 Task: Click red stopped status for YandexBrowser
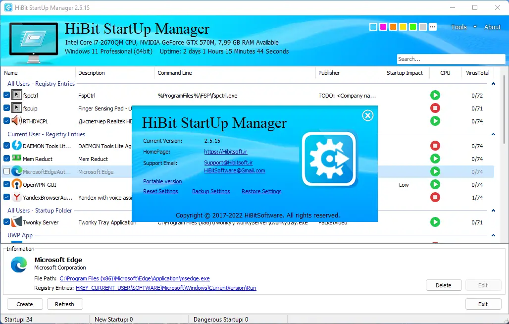pos(435,197)
